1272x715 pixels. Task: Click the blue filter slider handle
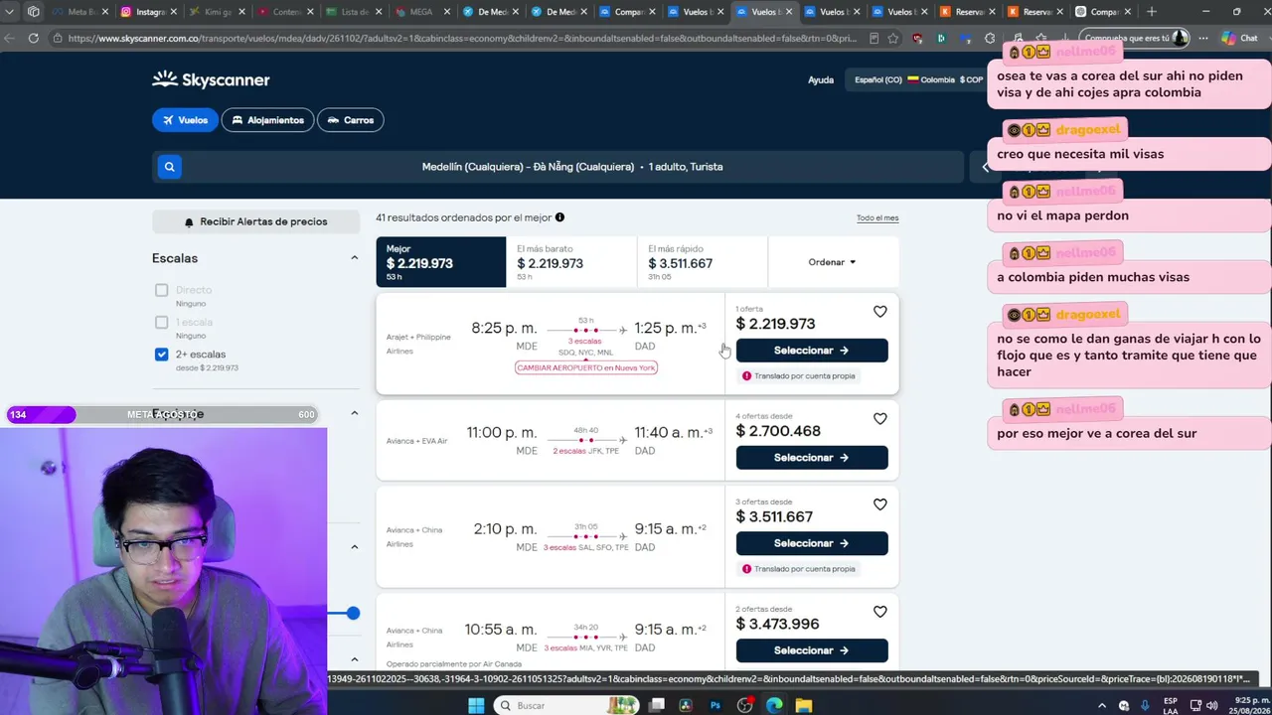pos(353,613)
